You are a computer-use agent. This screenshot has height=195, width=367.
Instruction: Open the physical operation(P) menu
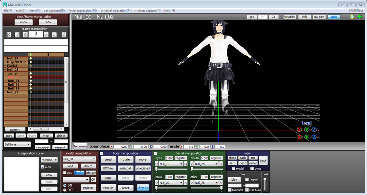(x=116, y=10)
